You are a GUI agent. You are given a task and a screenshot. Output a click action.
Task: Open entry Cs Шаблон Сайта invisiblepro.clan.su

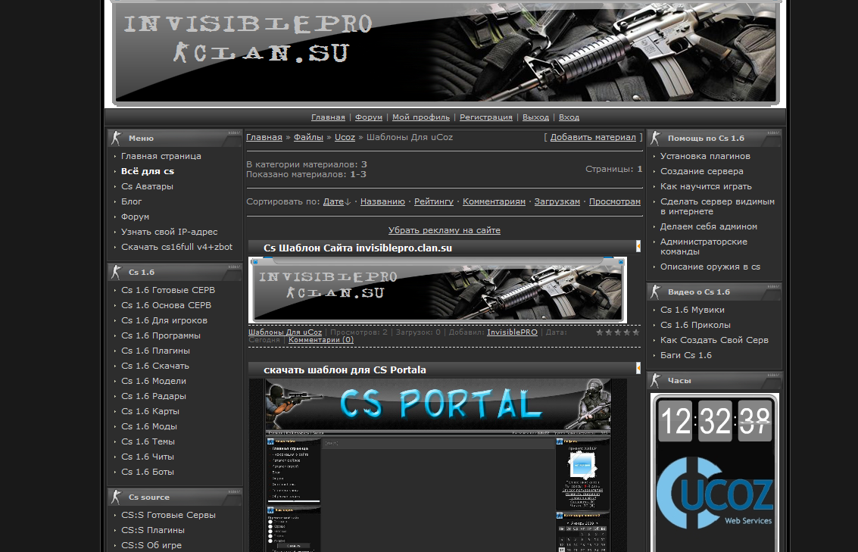tap(358, 248)
